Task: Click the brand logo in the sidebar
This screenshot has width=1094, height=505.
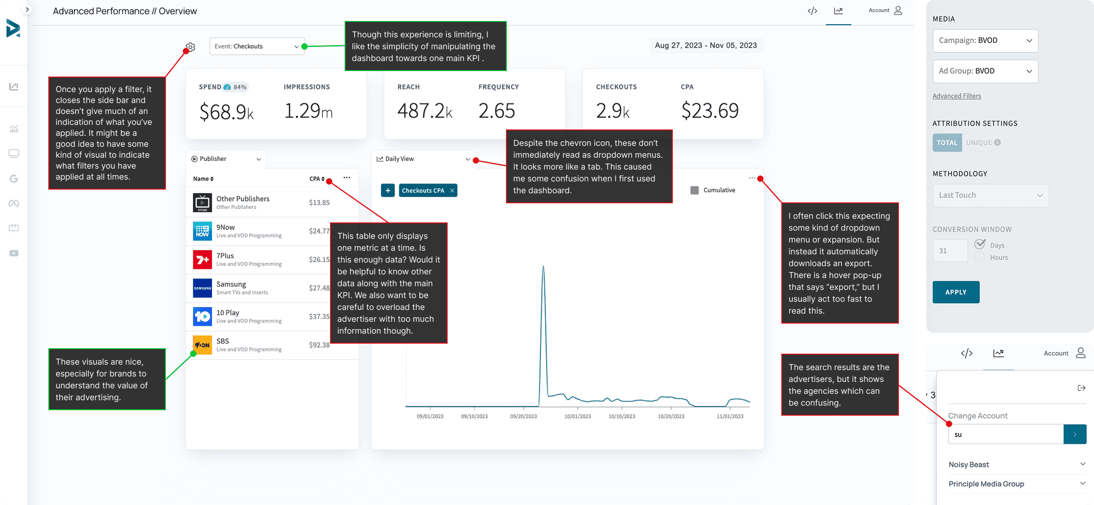Action: [13, 28]
